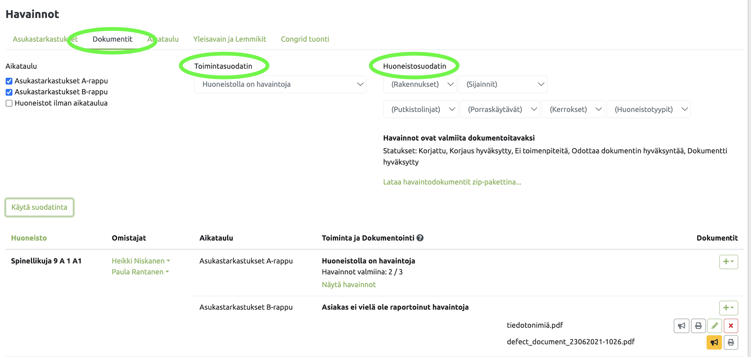Uncheck the Asukastarkastukset B-rappu checkbox
Viewport: 751px width, 357px height.
point(9,92)
